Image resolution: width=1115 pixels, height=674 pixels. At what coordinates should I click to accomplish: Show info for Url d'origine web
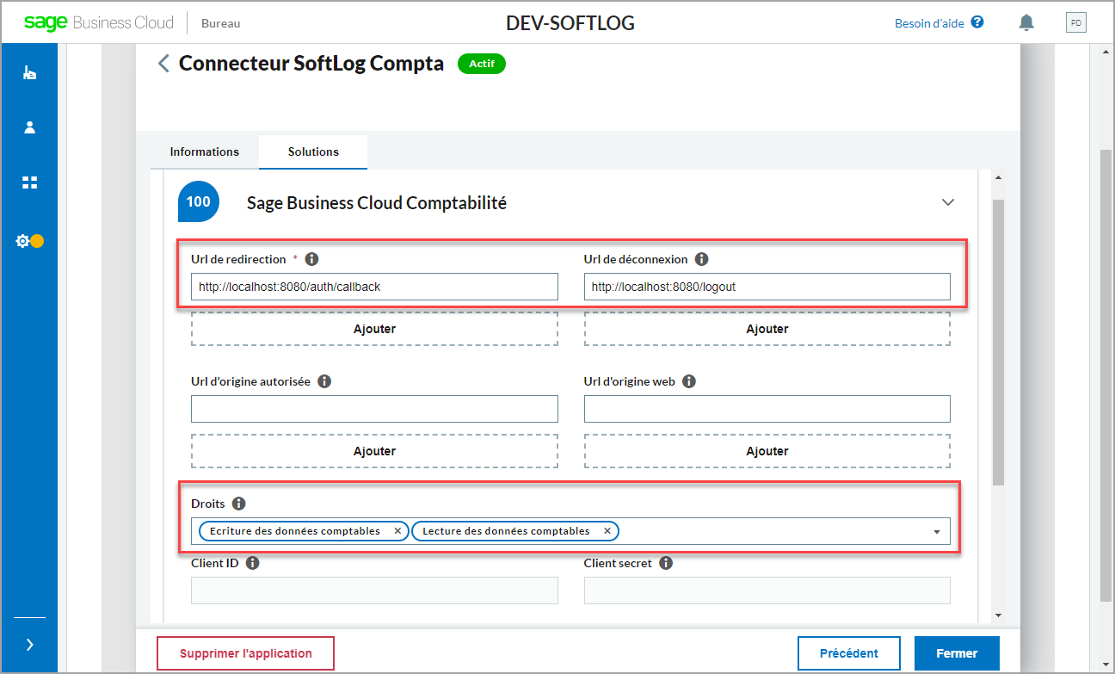pos(689,381)
